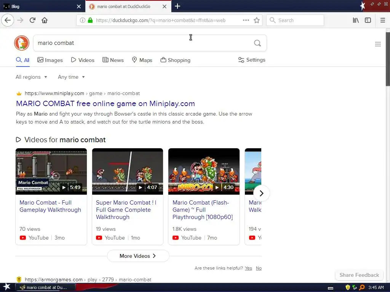Image resolution: width=390 pixels, height=292 pixels.
Task: Expand the All regions dropdown
Action: tap(31, 77)
